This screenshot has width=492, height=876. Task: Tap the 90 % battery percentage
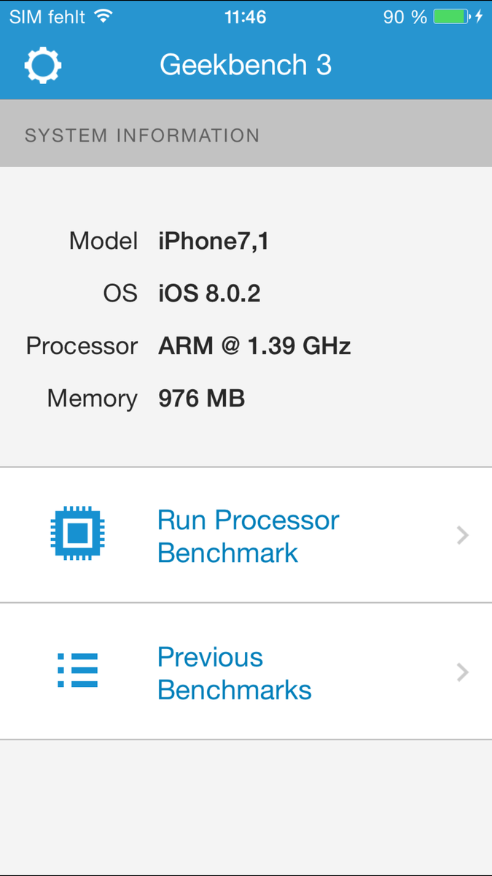405,16
